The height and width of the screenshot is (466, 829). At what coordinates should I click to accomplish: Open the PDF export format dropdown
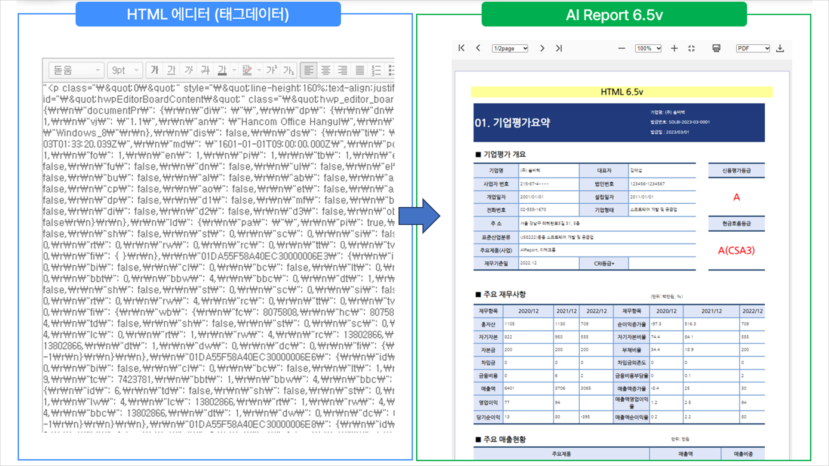(753, 48)
